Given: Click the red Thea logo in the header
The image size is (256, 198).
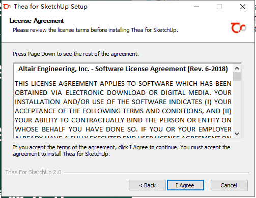Looking at the screenshot, I should click(x=239, y=28).
